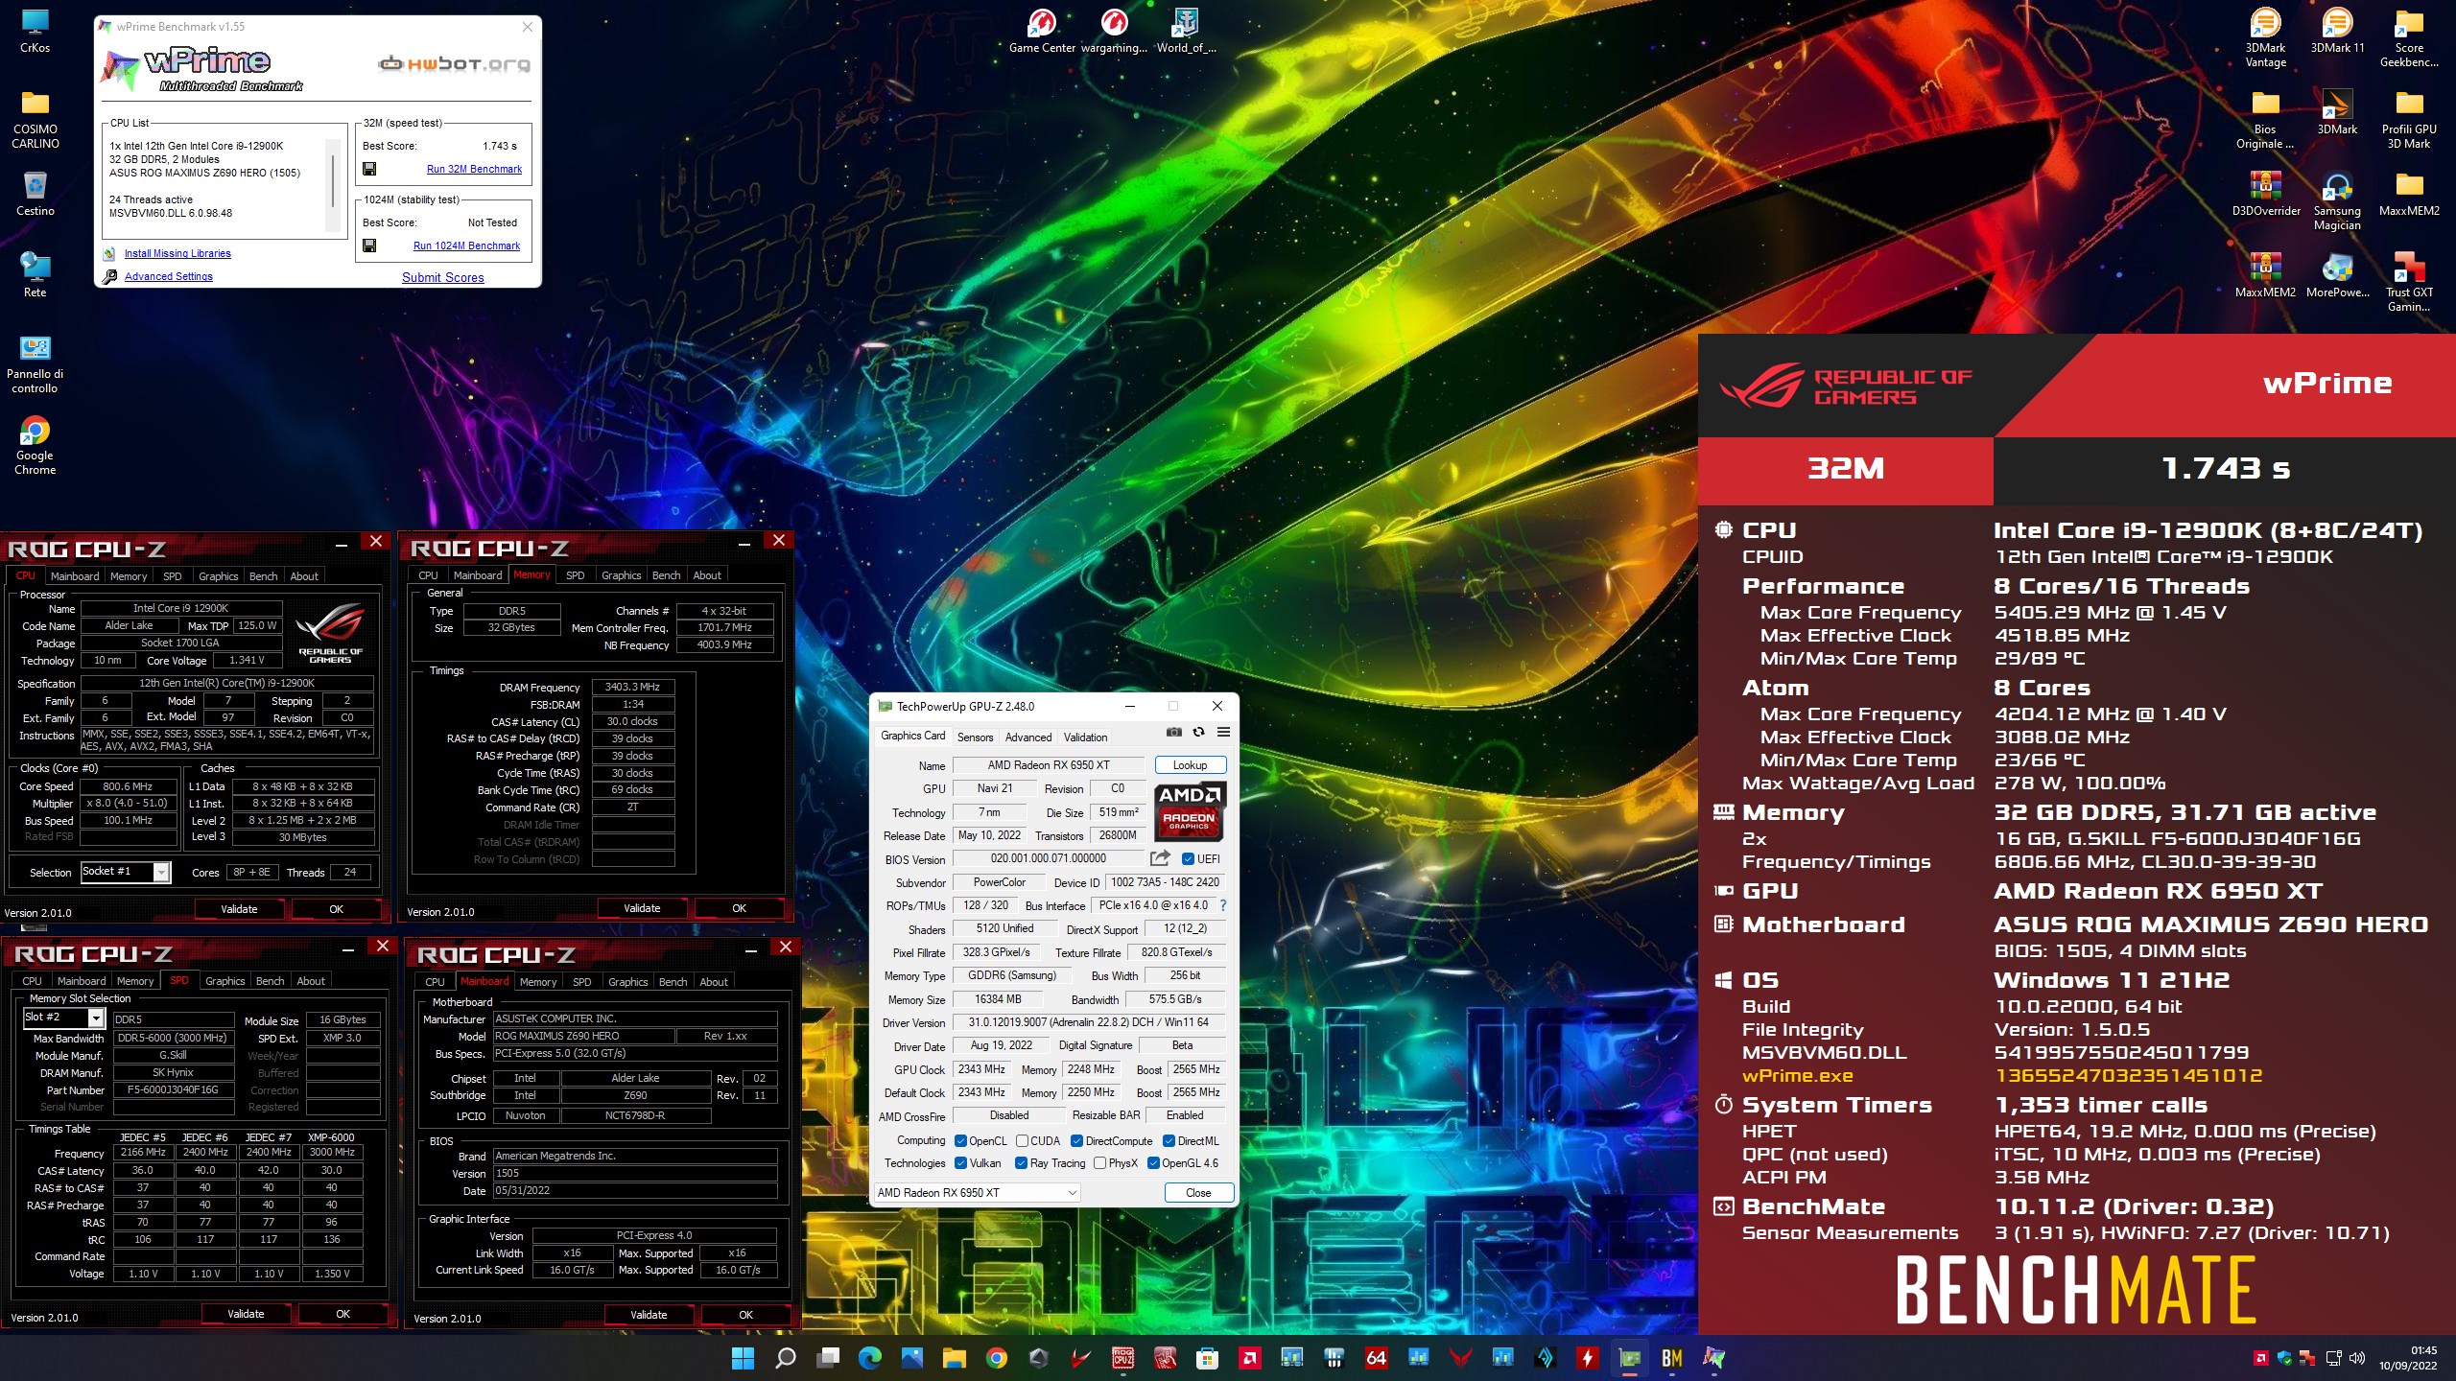The width and height of the screenshot is (2456, 1381).
Task: Toggle the CUDA checkbox
Action: 1022,1141
